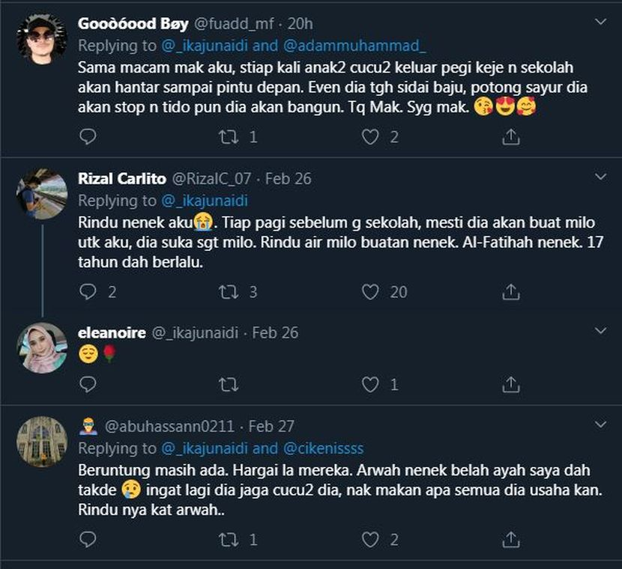View eleanoire's profile picture
This screenshot has height=569, width=622.
coord(42,347)
